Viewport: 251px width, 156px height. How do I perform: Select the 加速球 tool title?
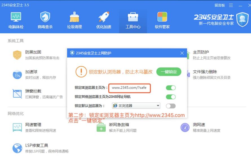(x=31, y=72)
